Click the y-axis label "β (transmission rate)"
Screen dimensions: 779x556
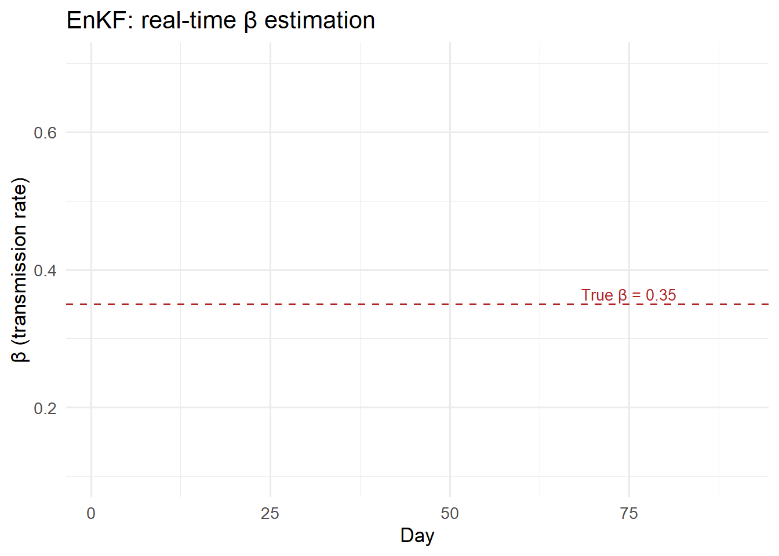(20, 270)
